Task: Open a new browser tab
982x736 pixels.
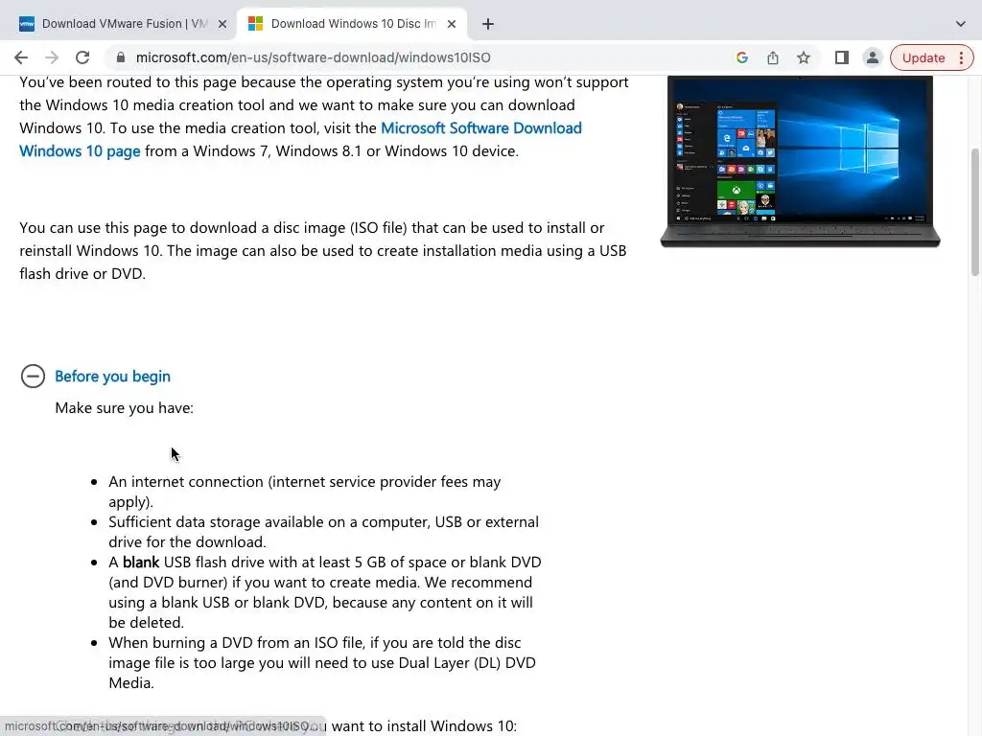Action: [488, 24]
